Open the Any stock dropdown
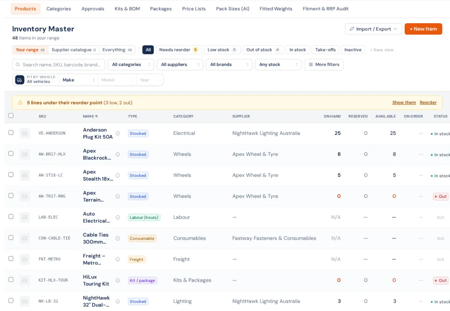The image size is (450, 311). 278,64
